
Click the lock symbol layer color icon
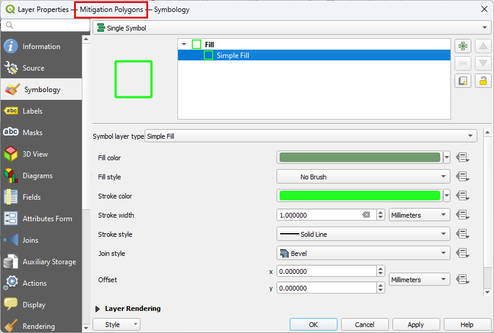click(x=483, y=81)
